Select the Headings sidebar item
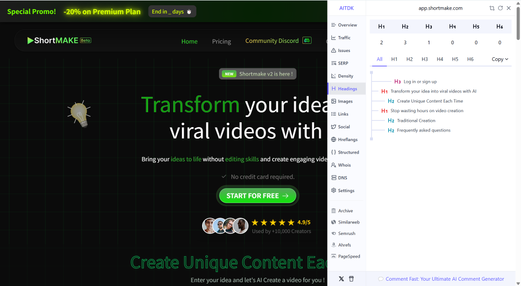521x286 pixels. click(x=346, y=89)
